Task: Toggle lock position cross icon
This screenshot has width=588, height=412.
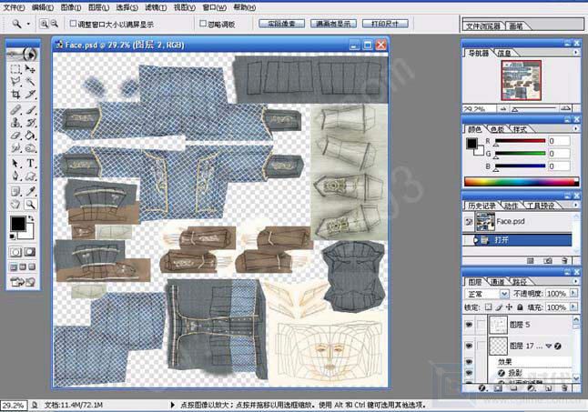Action: [509, 307]
